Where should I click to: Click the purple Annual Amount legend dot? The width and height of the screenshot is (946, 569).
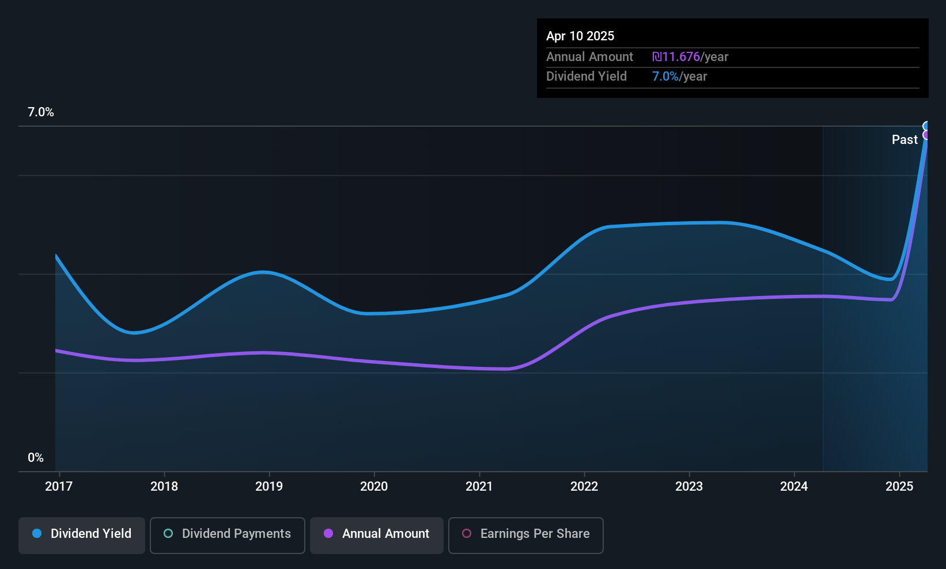click(328, 533)
